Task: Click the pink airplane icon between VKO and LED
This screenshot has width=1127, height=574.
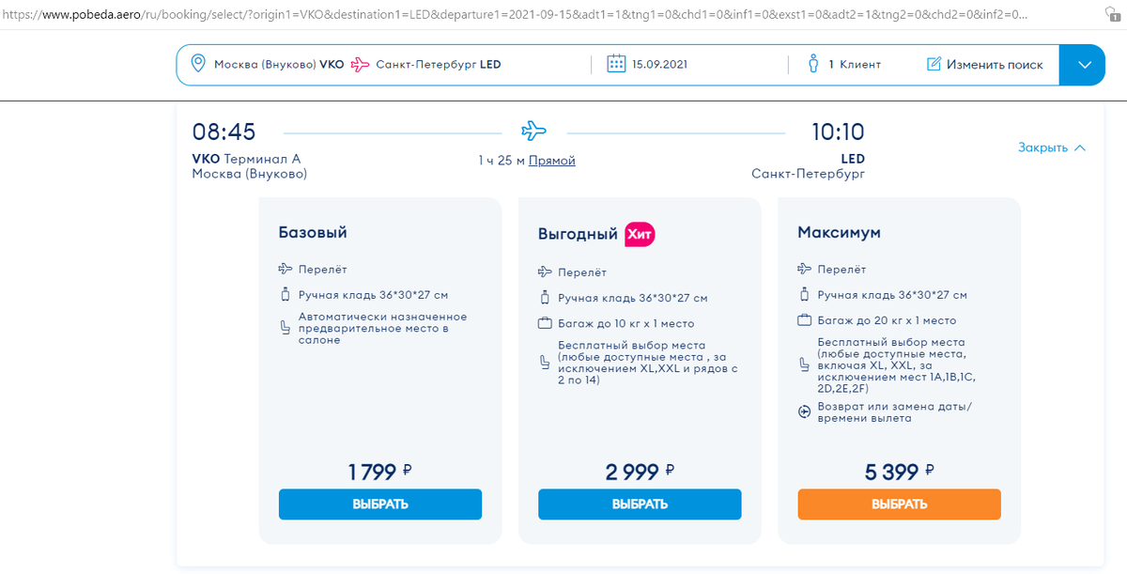Action: coord(360,65)
